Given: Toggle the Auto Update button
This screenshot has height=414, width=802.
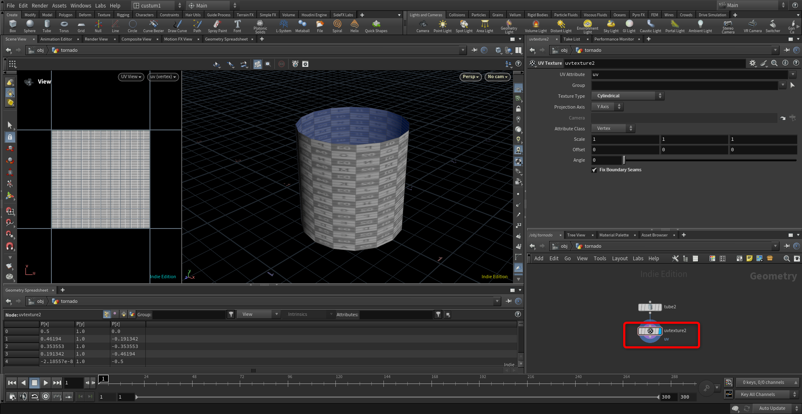Looking at the screenshot, I should (772, 408).
